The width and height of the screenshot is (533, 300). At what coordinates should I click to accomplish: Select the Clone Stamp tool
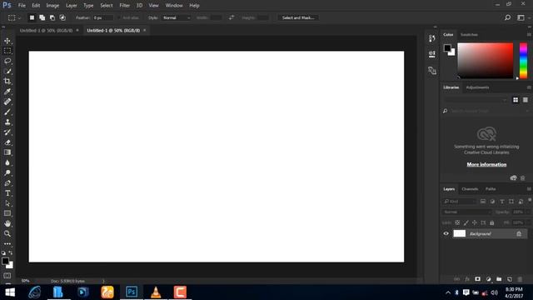(7, 122)
